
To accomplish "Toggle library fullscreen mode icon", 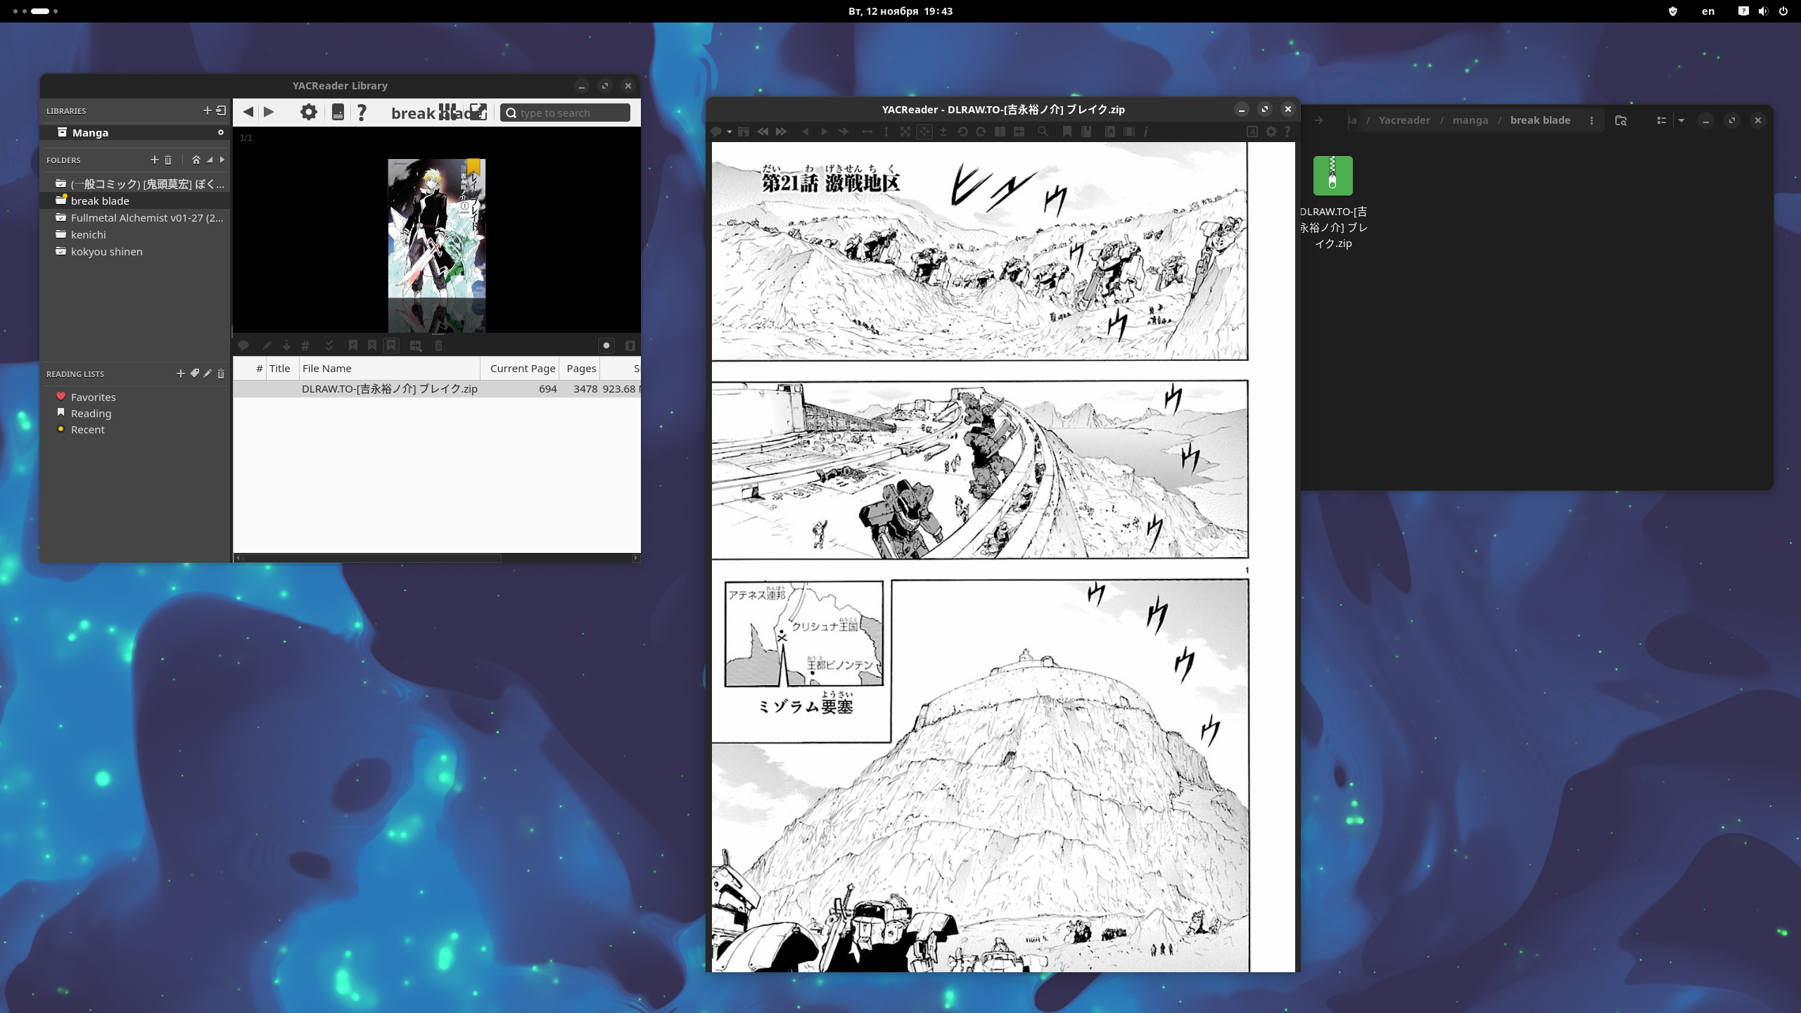I will [478, 112].
